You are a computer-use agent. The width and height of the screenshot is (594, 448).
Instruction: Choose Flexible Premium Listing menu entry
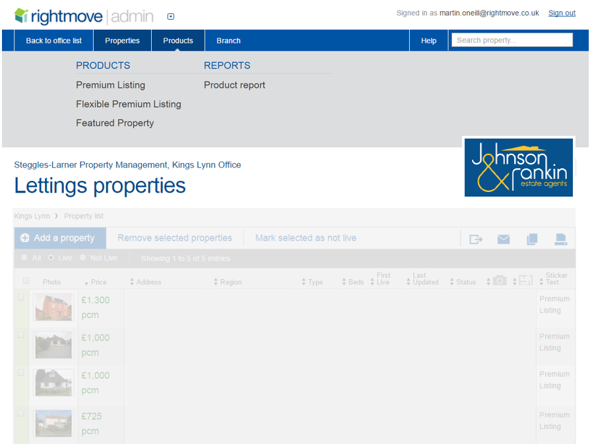click(x=129, y=104)
